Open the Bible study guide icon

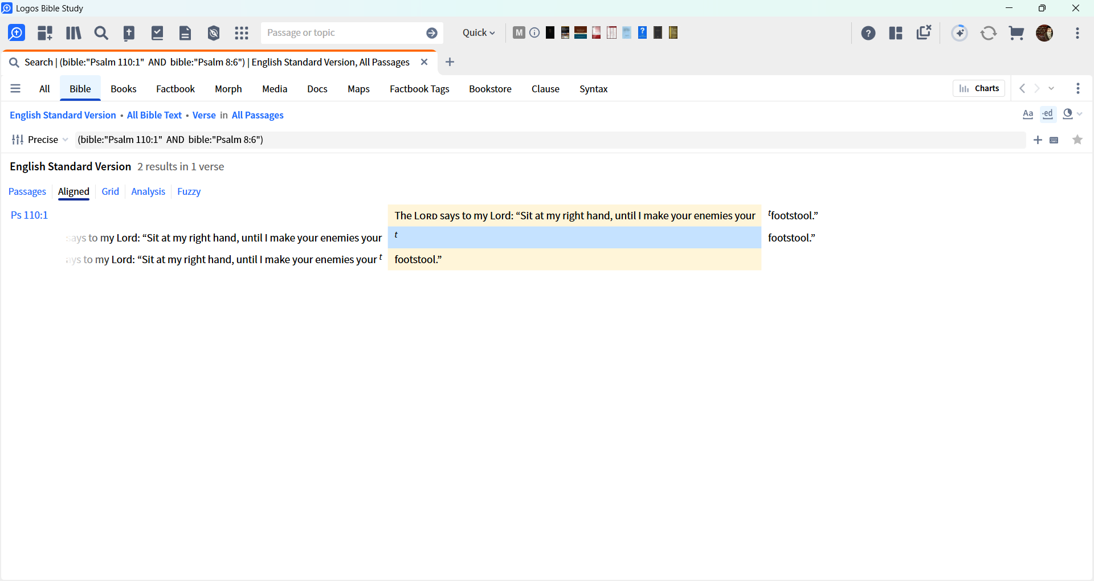[129, 33]
